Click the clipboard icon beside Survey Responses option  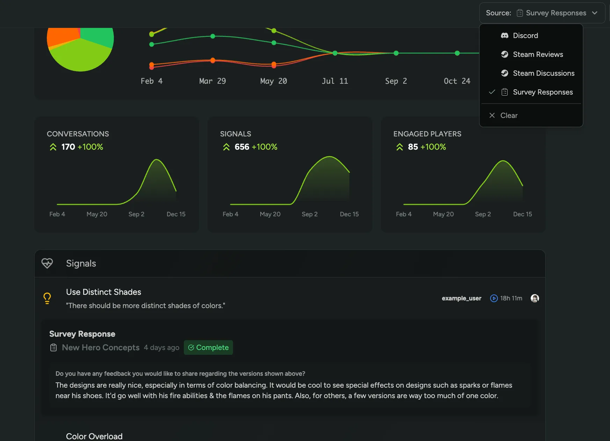tap(504, 92)
